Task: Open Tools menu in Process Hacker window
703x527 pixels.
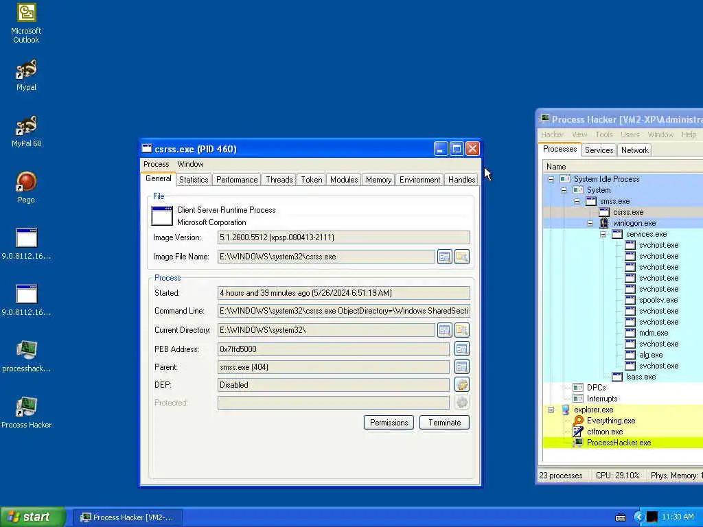Action: (x=604, y=134)
